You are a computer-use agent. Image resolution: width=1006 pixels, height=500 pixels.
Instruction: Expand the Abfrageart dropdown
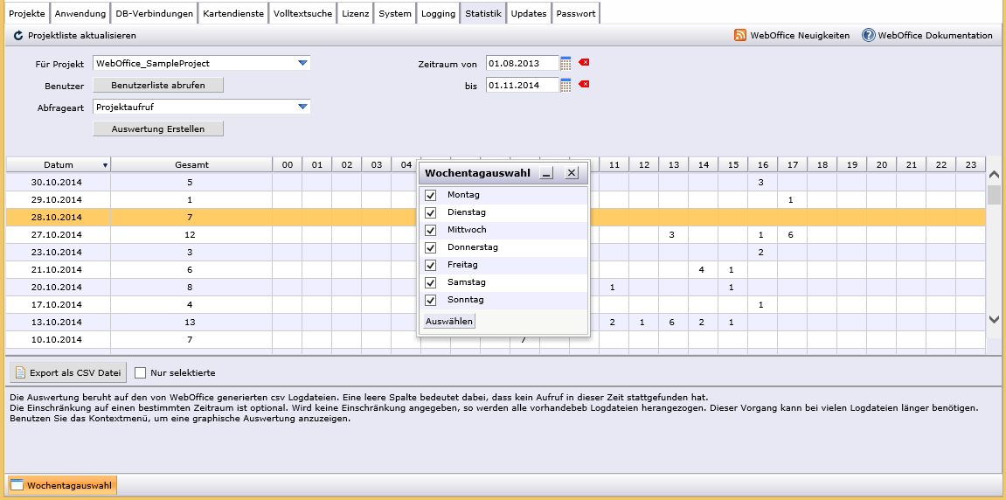(302, 107)
